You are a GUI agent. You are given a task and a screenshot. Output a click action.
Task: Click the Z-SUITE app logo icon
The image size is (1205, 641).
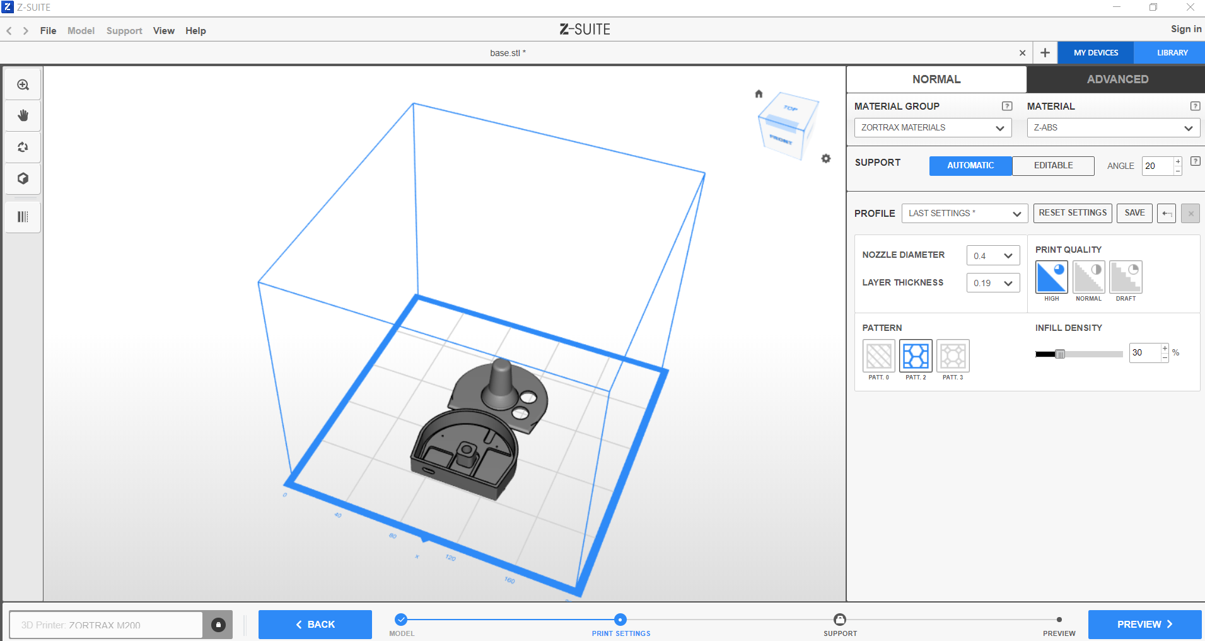[8, 7]
